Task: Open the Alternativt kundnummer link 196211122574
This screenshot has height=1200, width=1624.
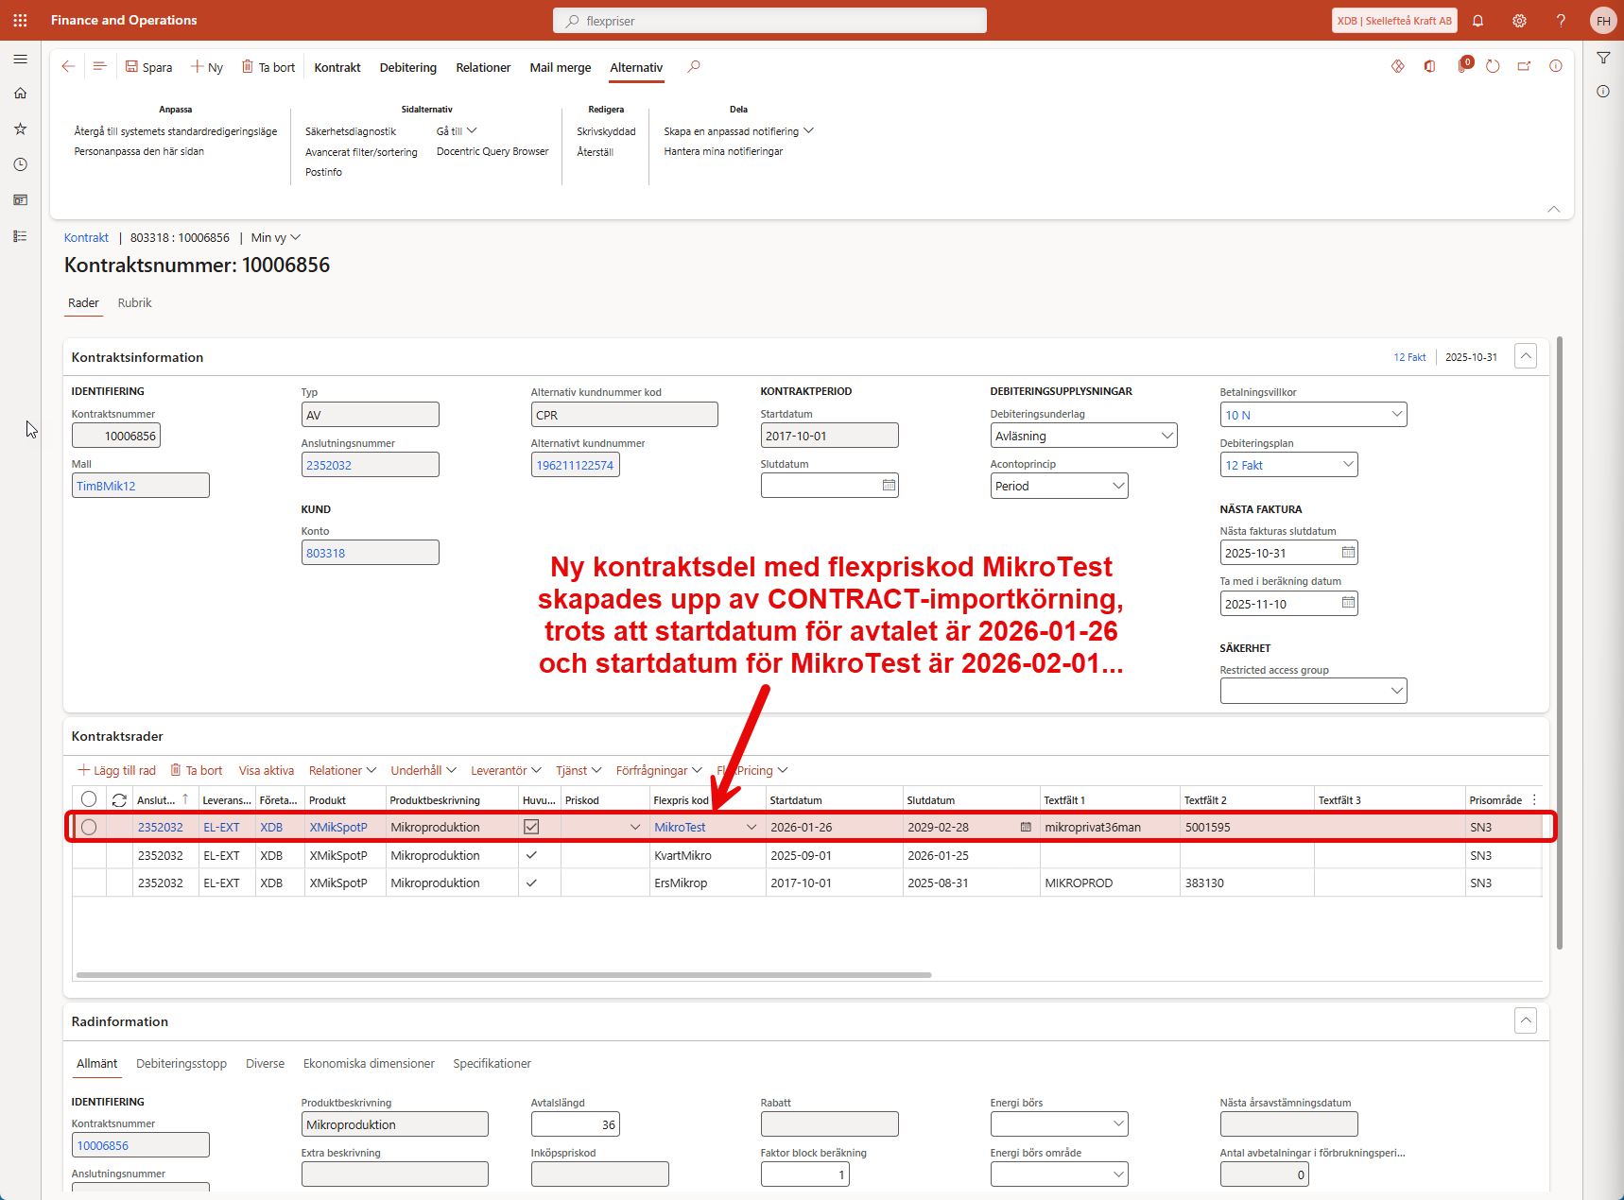Action: pyautogui.click(x=575, y=465)
